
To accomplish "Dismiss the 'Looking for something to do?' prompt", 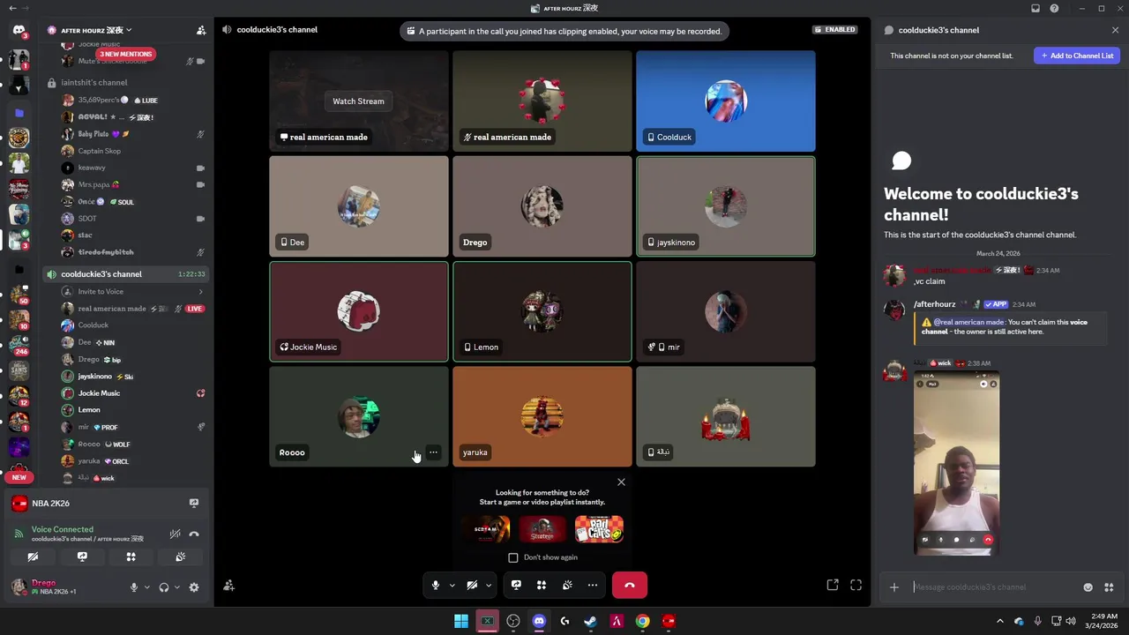I will (x=621, y=482).
